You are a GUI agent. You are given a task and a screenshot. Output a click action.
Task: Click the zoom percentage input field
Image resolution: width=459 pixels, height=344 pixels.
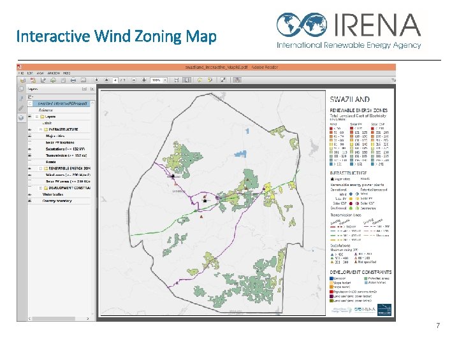[x=156, y=80]
